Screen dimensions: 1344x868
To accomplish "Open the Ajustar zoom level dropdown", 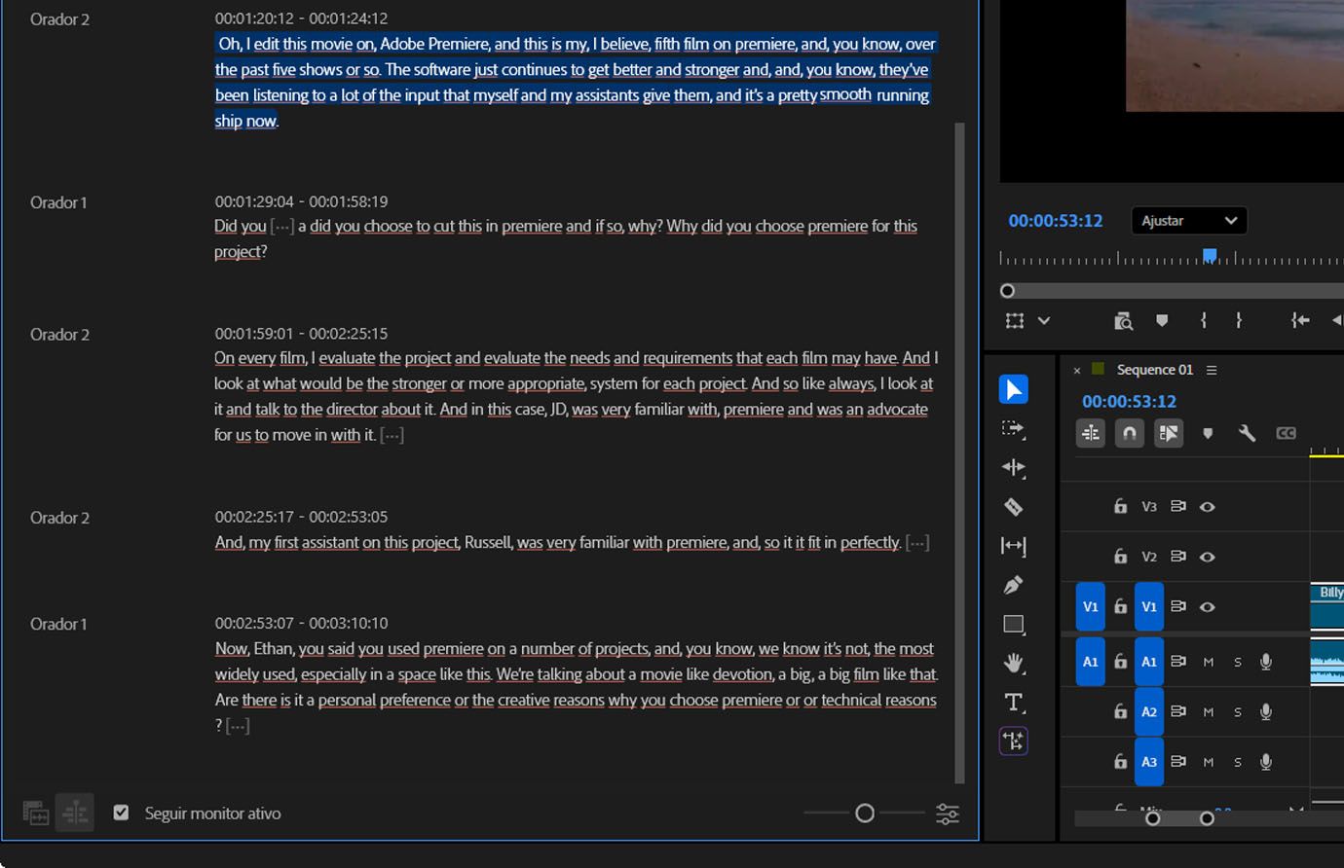I will point(1188,220).
